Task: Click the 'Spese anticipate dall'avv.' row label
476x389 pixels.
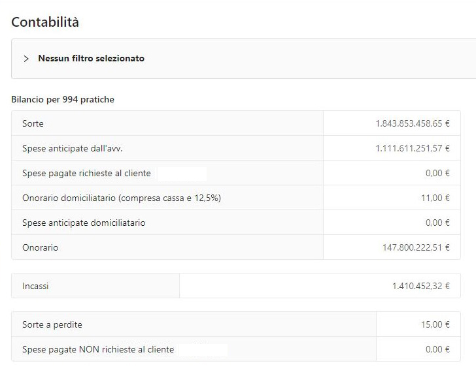Action: (73, 148)
